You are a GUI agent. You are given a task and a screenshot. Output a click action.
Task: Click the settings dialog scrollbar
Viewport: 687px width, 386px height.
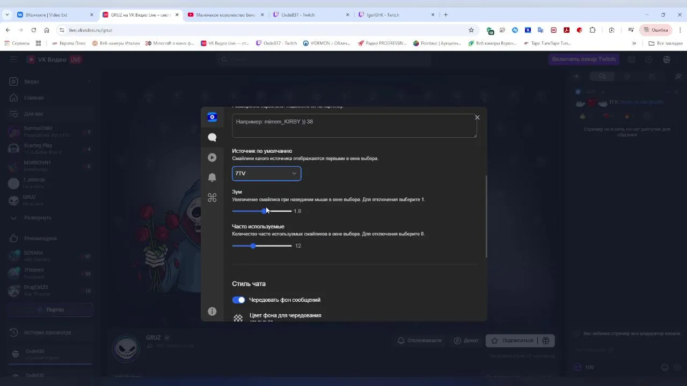point(486,217)
